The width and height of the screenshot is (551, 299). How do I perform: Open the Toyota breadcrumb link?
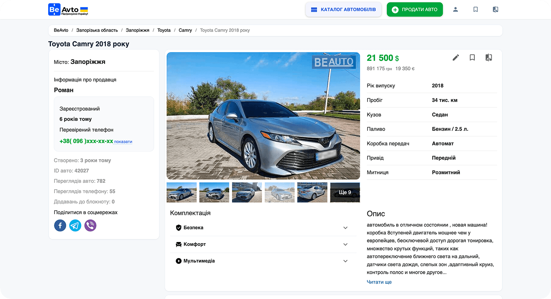164,30
